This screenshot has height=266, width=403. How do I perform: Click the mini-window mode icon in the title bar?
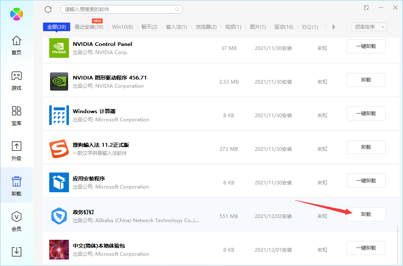(366, 8)
